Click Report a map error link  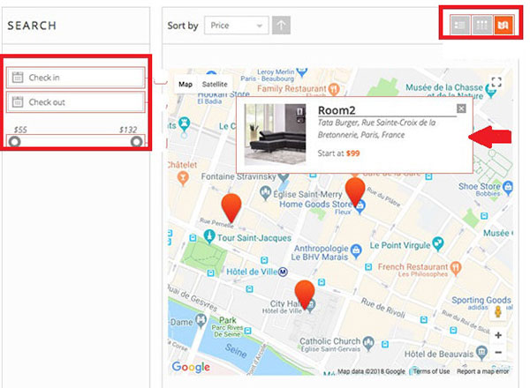coord(482,371)
